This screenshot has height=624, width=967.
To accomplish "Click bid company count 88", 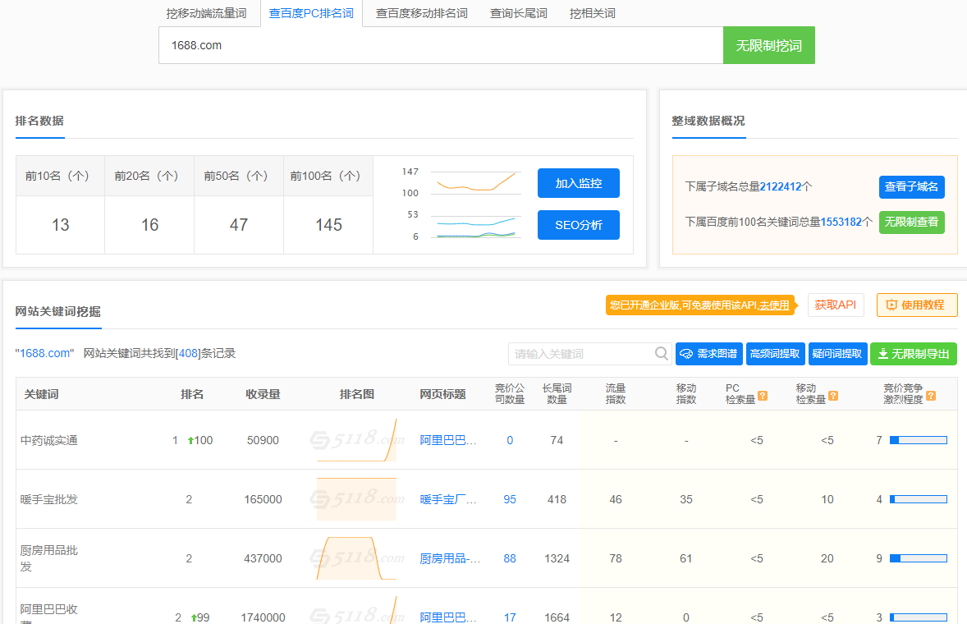I will pos(510,558).
